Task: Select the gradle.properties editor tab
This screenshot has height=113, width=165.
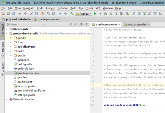Action: click(x=106, y=25)
